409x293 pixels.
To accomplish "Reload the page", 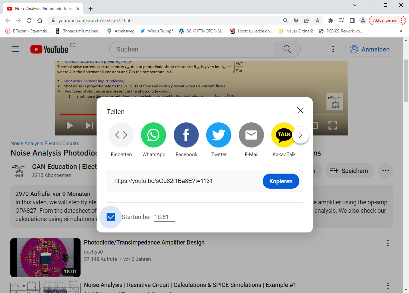I will click(29, 20).
